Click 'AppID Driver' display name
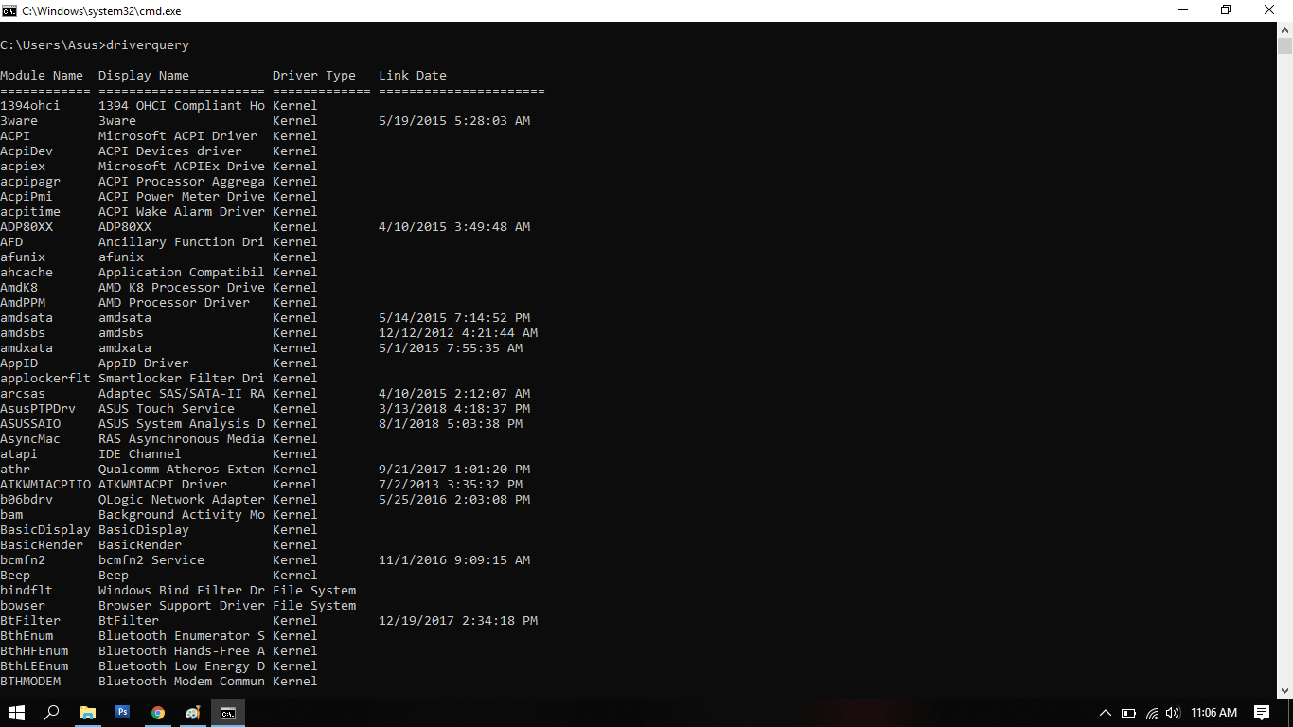Viewport: 1293px width, 727px height. [144, 363]
